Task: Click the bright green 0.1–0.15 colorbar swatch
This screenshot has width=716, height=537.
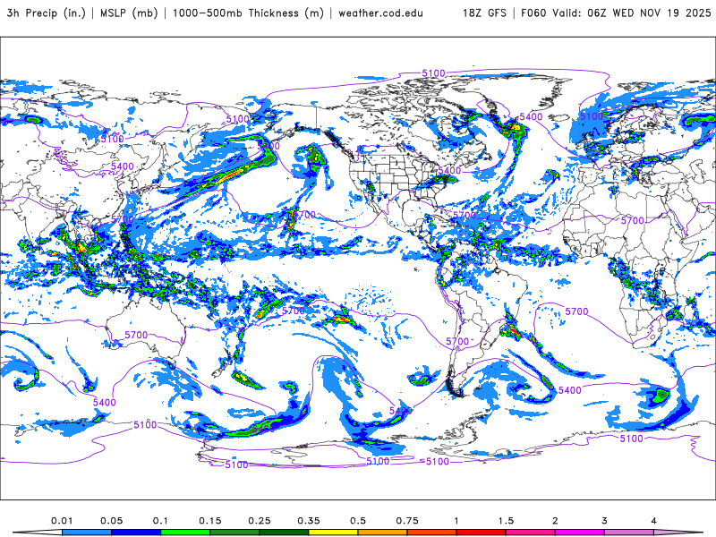Action: [x=185, y=533]
